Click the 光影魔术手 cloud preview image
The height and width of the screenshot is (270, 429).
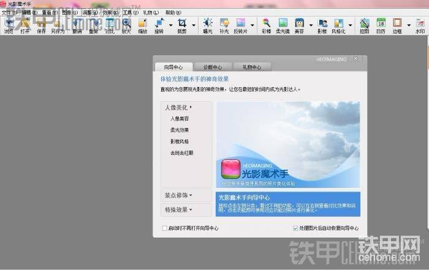(288, 144)
